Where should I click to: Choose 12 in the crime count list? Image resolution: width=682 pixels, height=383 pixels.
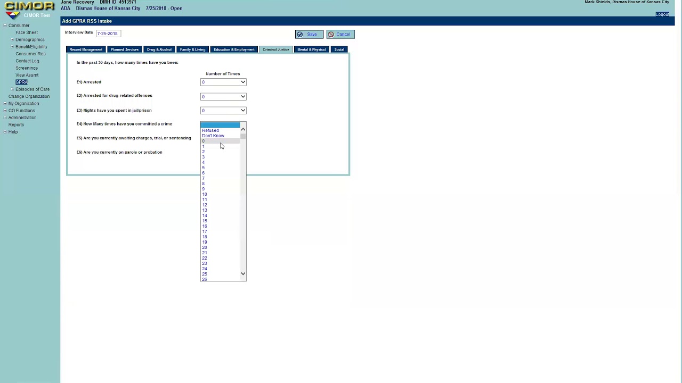point(220,205)
